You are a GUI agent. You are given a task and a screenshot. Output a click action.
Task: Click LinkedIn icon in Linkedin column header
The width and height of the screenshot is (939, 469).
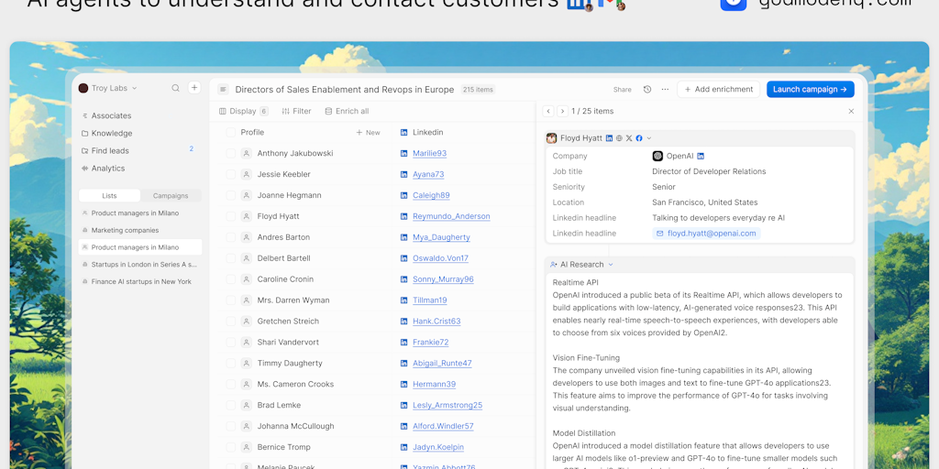(403, 132)
